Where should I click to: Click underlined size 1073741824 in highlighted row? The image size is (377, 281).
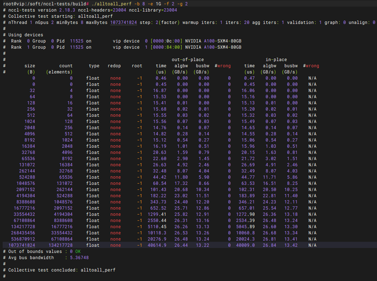point(22,245)
